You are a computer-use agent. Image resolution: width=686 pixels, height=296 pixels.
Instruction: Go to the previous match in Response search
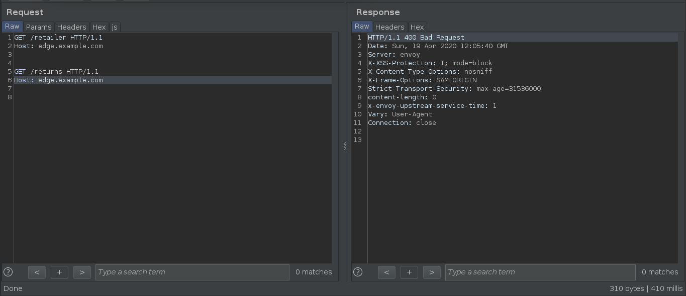(386, 272)
